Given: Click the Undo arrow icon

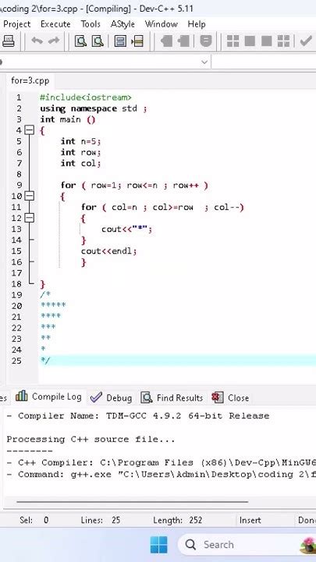Looking at the screenshot, I should point(37,41).
